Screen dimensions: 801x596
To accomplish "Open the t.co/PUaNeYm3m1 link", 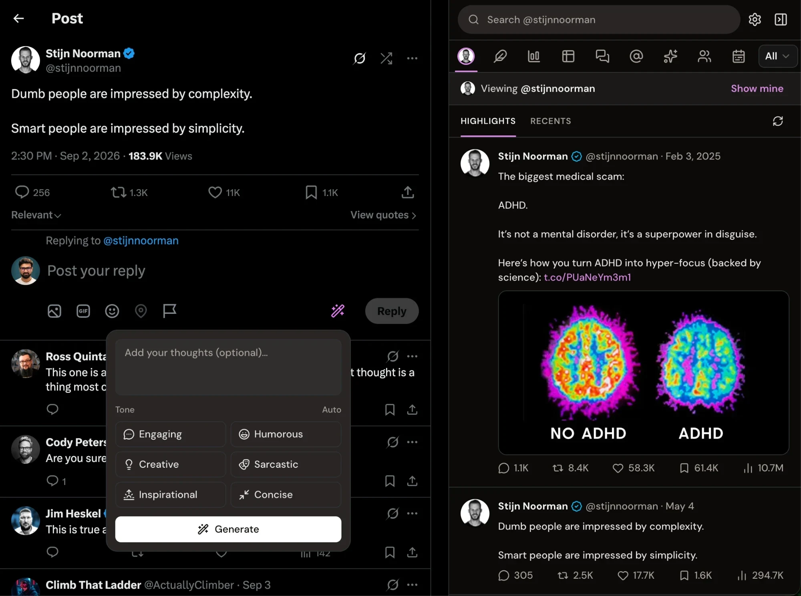I will (587, 277).
